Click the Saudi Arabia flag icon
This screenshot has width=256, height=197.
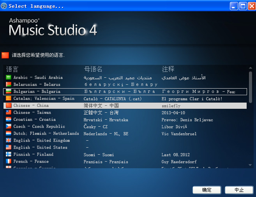(x=9, y=77)
